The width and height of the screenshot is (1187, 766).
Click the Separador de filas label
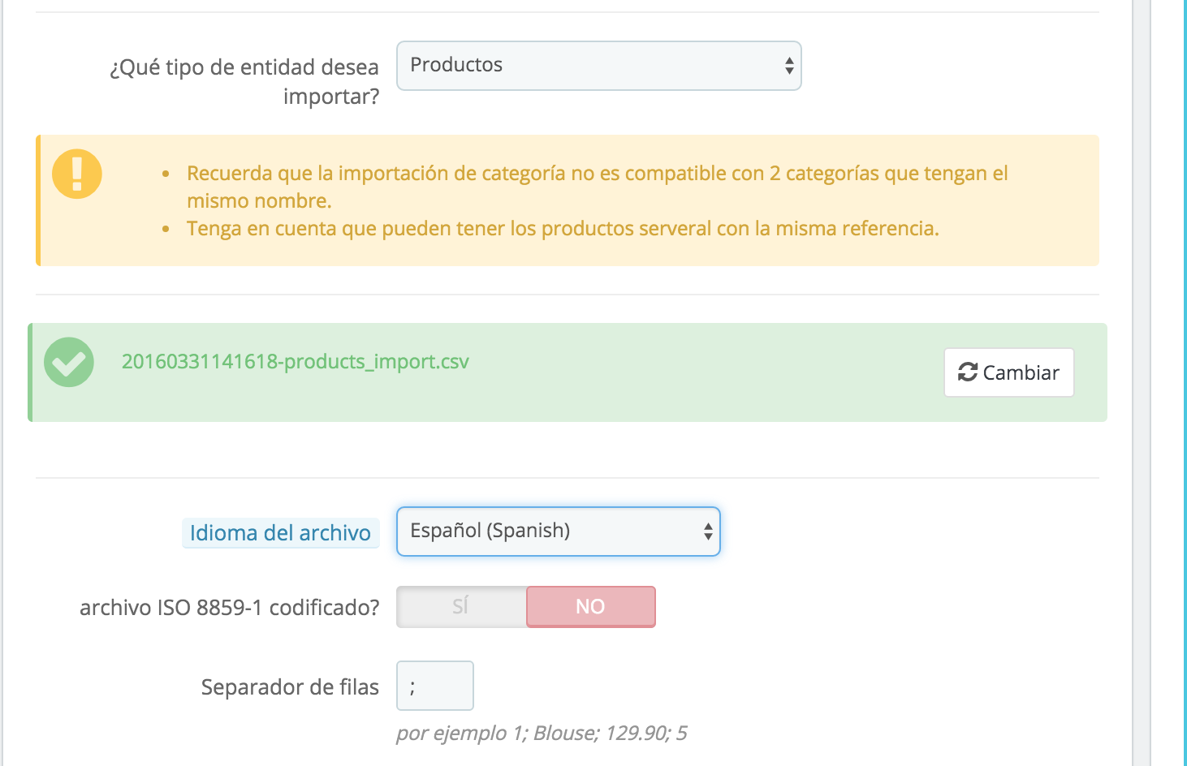pyautogui.click(x=290, y=687)
